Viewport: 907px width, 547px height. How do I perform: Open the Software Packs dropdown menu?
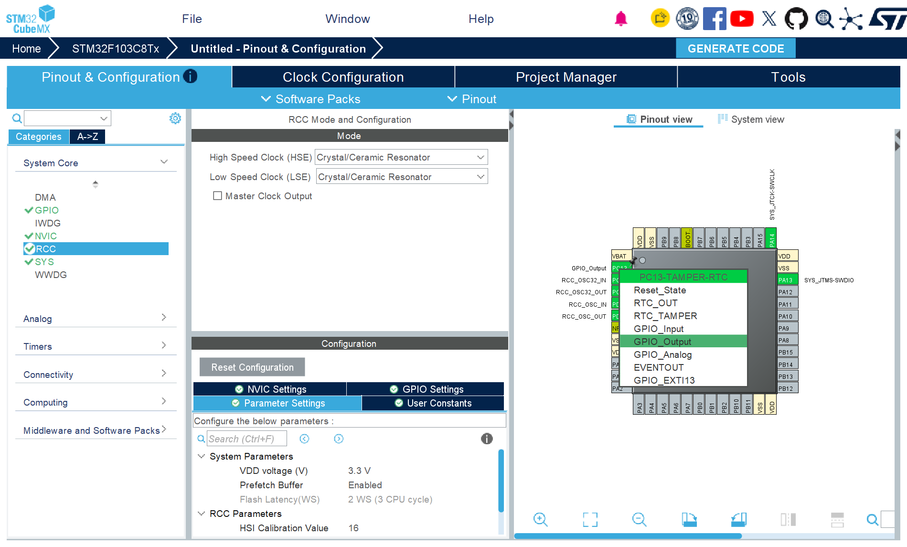[311, 99]
